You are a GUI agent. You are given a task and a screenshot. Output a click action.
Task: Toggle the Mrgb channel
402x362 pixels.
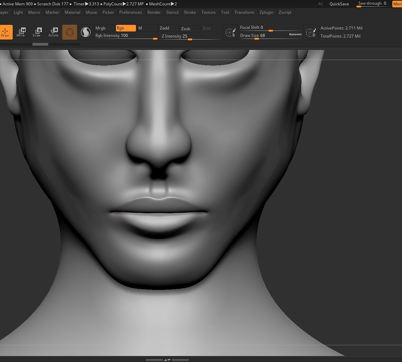coord(105,28)
